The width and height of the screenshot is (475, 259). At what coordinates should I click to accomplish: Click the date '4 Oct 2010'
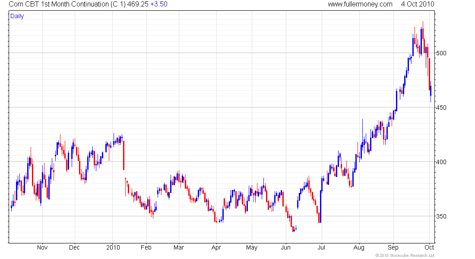point(418,4)
